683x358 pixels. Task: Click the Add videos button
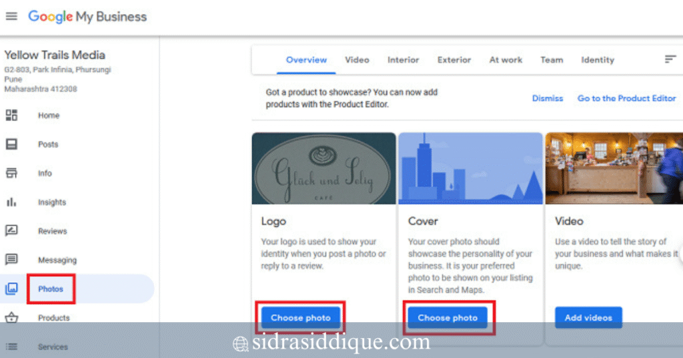click(x=588, y=317)
